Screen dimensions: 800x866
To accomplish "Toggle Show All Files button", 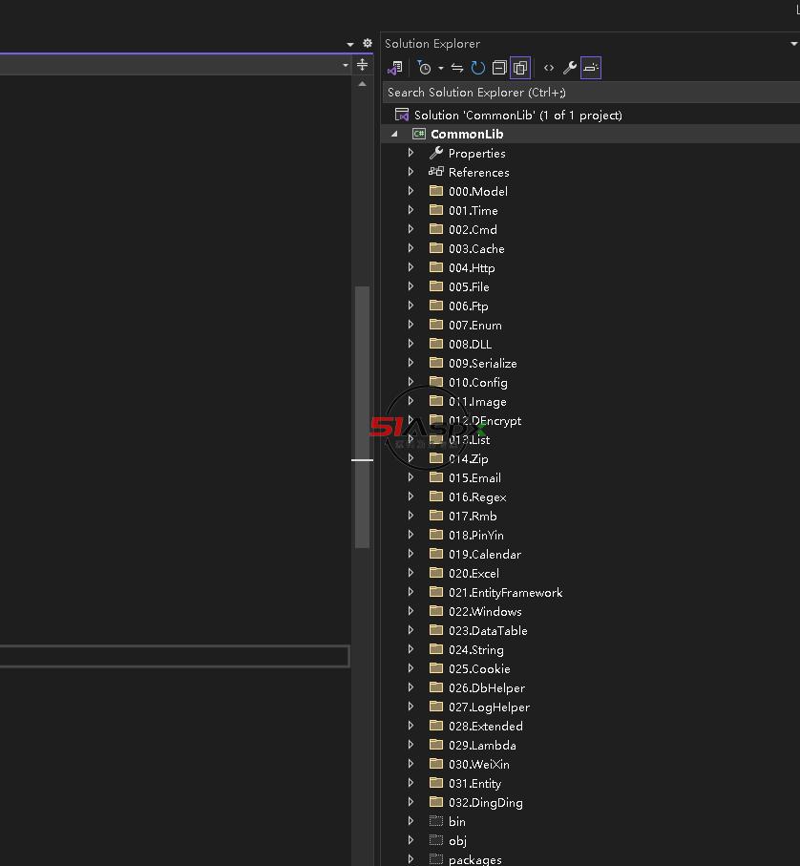I will [520, 68].
